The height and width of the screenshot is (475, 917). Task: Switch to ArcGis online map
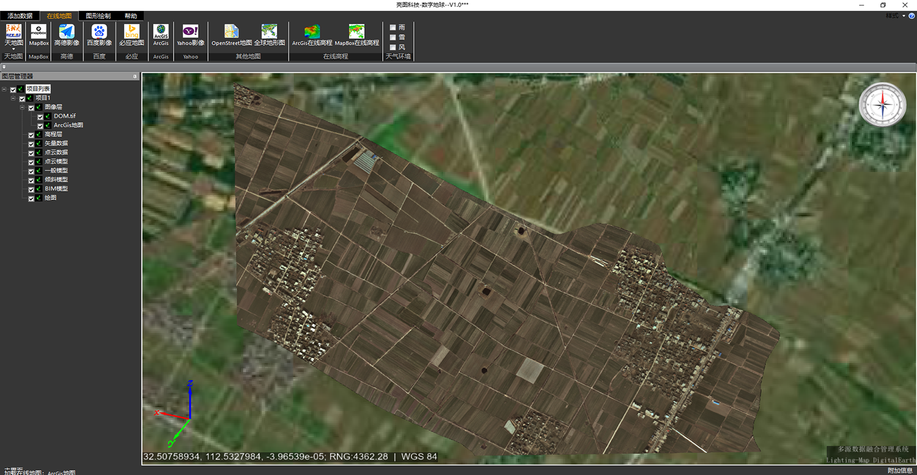coord(161,35)
